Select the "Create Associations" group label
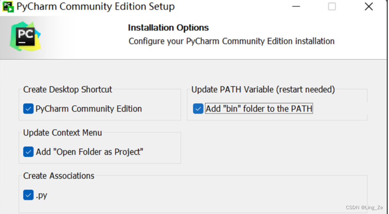This screenshot has height=214, width=389. [x=59, y=176]
